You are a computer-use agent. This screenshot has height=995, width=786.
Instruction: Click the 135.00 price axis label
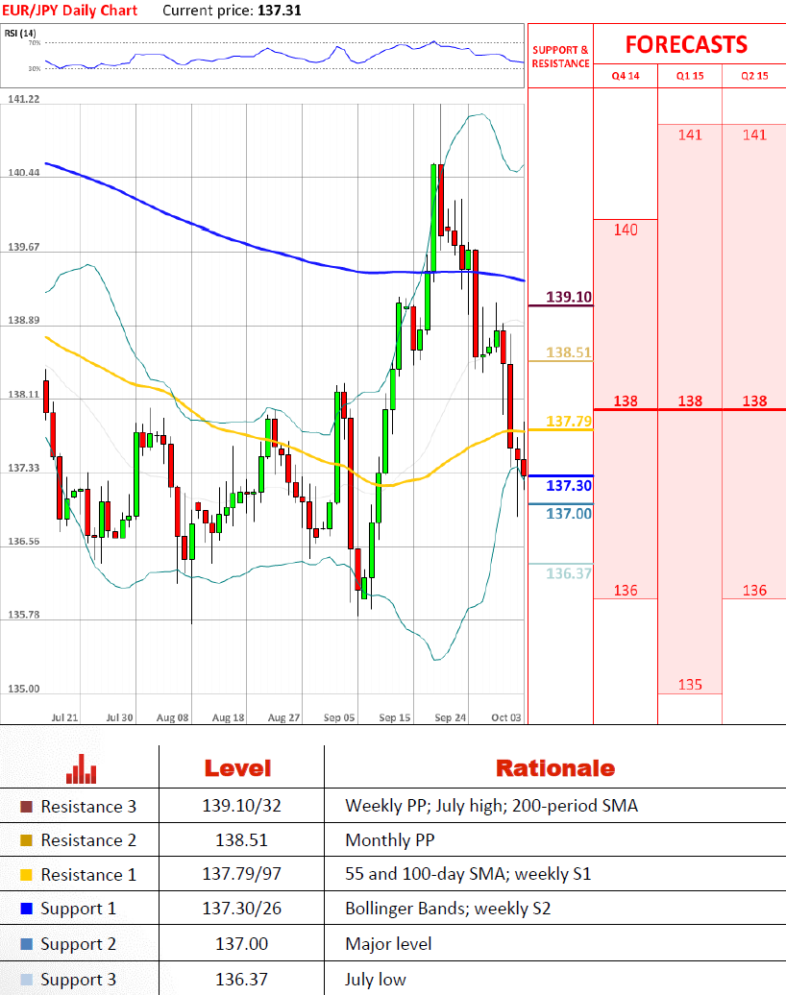pos(23,689)
